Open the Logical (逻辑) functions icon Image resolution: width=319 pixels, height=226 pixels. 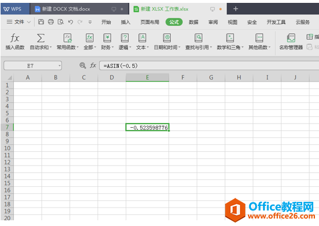coord(125,38)
